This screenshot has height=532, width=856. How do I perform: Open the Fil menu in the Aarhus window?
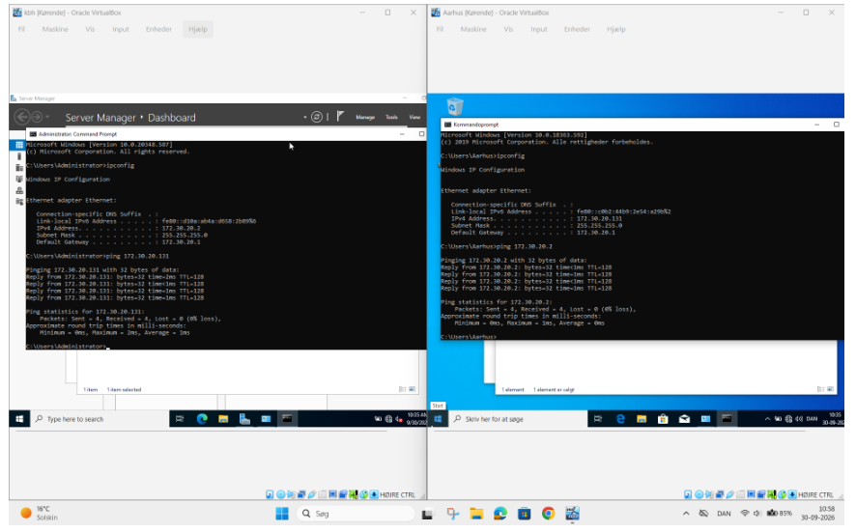(x=440, y=30)
